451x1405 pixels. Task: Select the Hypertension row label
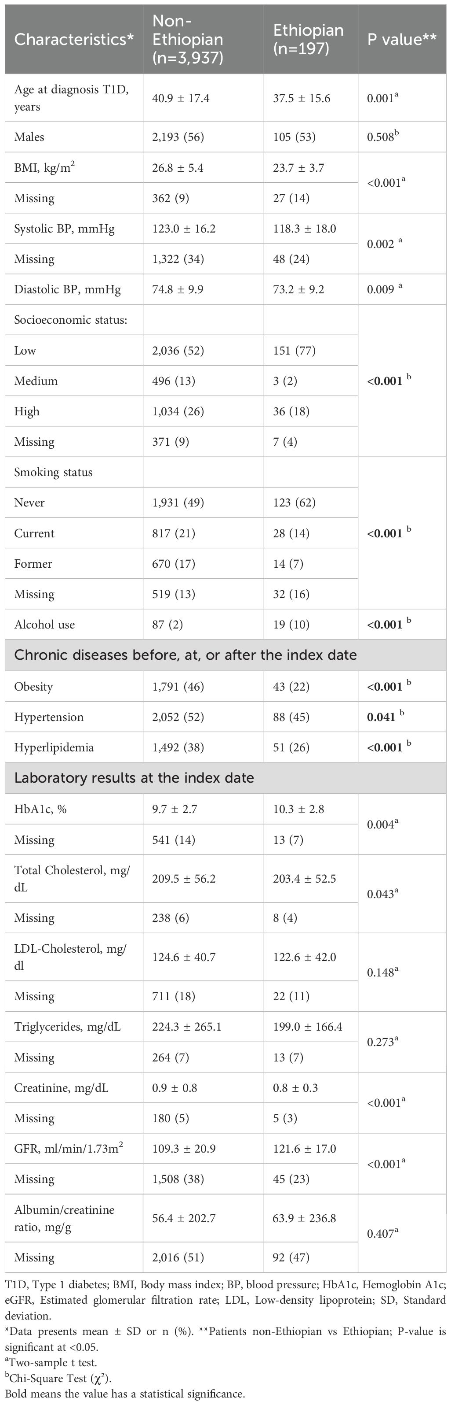click(x=49, y=717)
